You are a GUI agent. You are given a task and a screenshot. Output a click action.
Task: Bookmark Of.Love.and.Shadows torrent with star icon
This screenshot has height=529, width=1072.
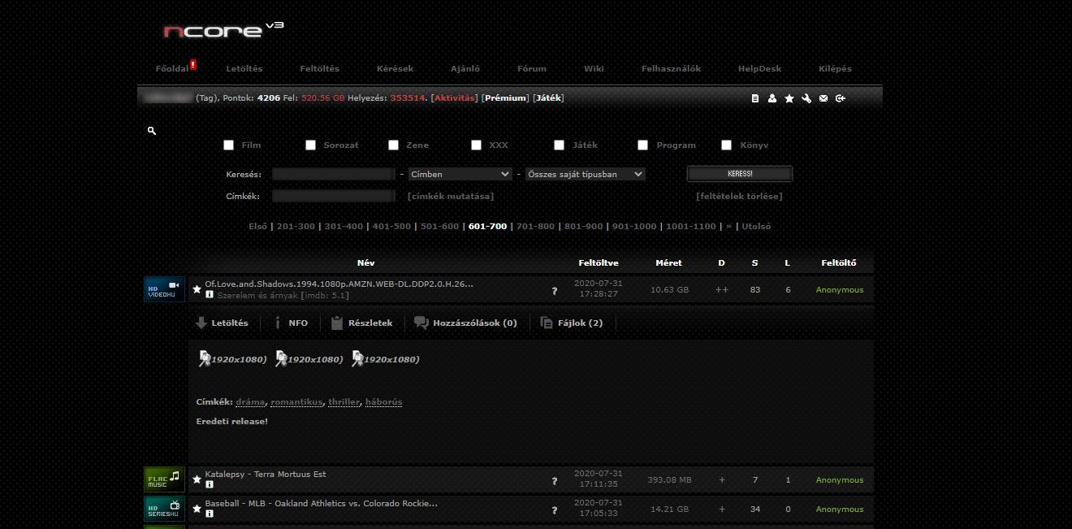(197, 289)
